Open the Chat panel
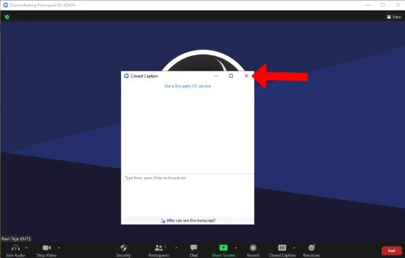 194,251
